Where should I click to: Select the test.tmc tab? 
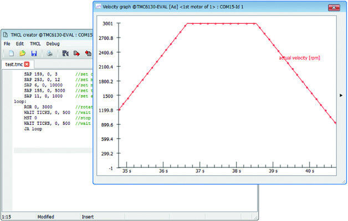tap(14, 65)
